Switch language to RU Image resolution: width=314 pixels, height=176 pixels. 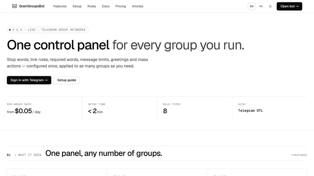tap(261, 6)
